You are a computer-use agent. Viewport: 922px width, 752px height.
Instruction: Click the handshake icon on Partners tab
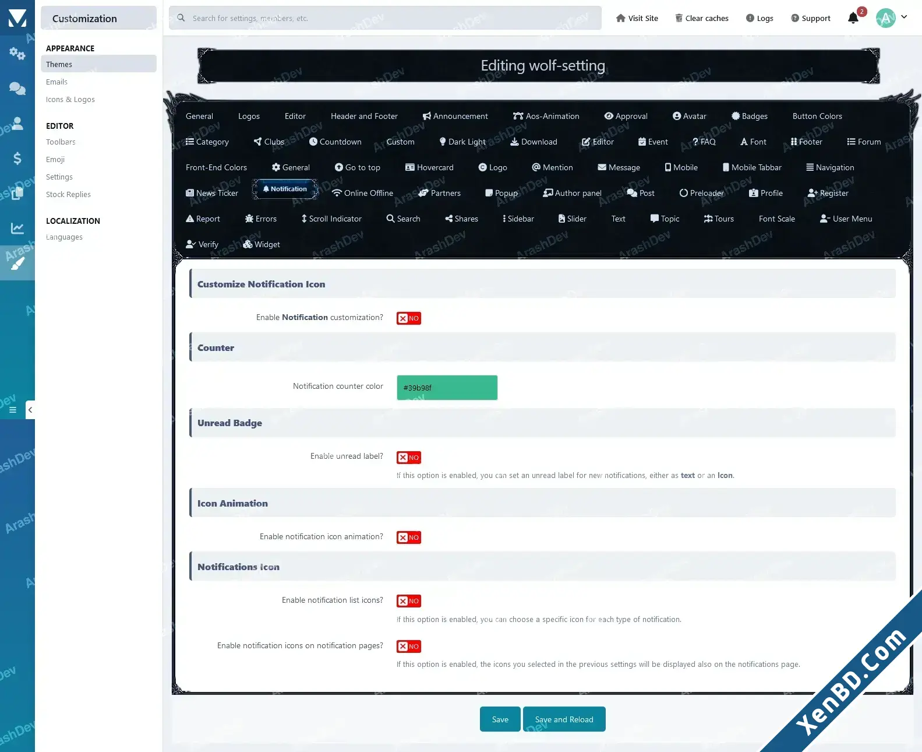point(423,193)
